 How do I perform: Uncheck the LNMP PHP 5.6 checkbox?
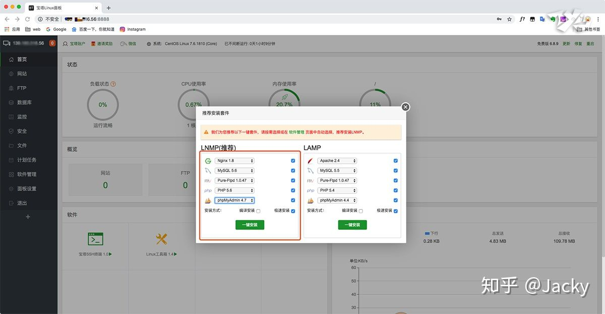pos(293,191)
